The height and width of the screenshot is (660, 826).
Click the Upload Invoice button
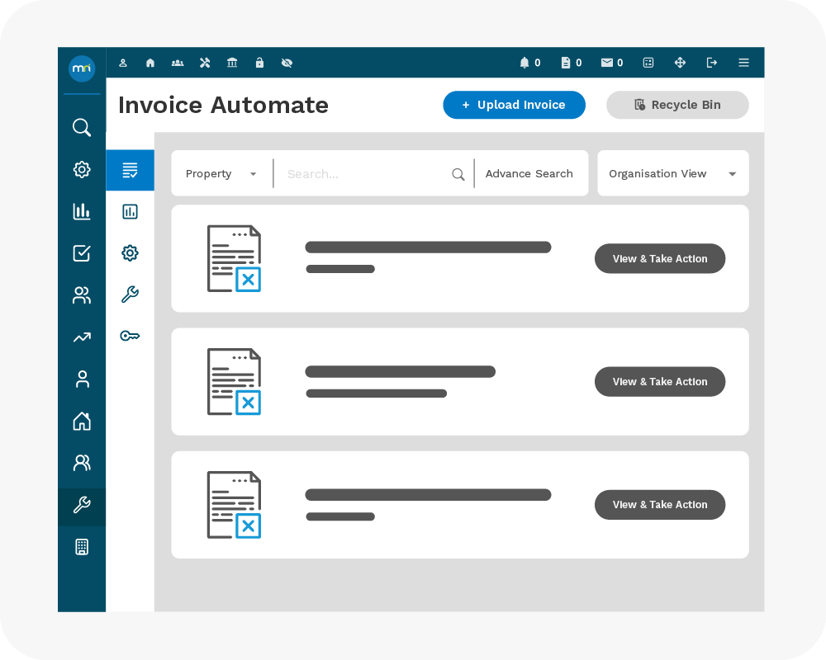pyautogui.click(x=514, y=105)
